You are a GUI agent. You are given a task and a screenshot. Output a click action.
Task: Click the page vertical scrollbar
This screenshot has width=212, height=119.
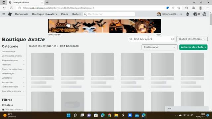pyautogui.click(x=211, y=19)
